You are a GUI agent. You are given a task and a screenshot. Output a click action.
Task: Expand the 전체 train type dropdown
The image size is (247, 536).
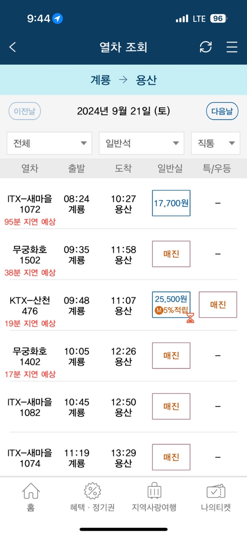[49, 143]
